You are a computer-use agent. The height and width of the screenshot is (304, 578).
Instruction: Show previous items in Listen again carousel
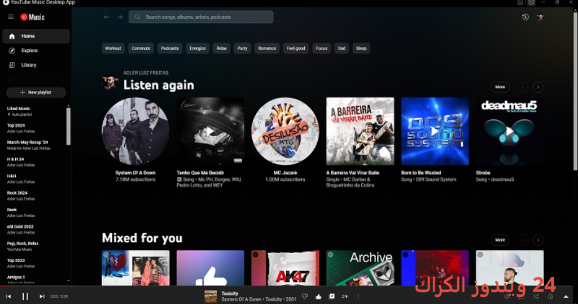pyautogui.click(x=522, y=87)
